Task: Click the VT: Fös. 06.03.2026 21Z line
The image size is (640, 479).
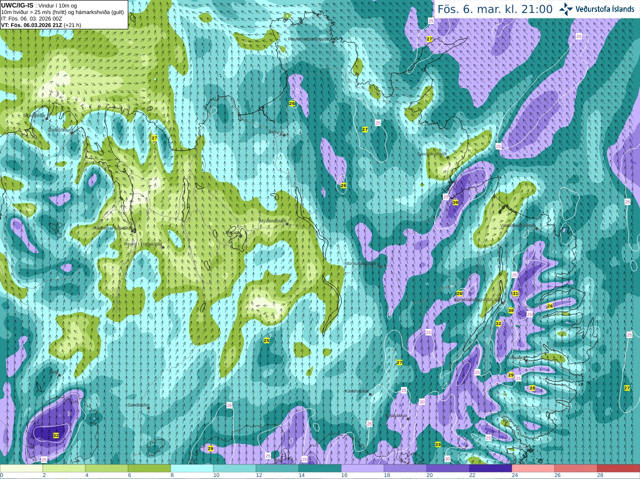Action: click(x=41, y=25)
